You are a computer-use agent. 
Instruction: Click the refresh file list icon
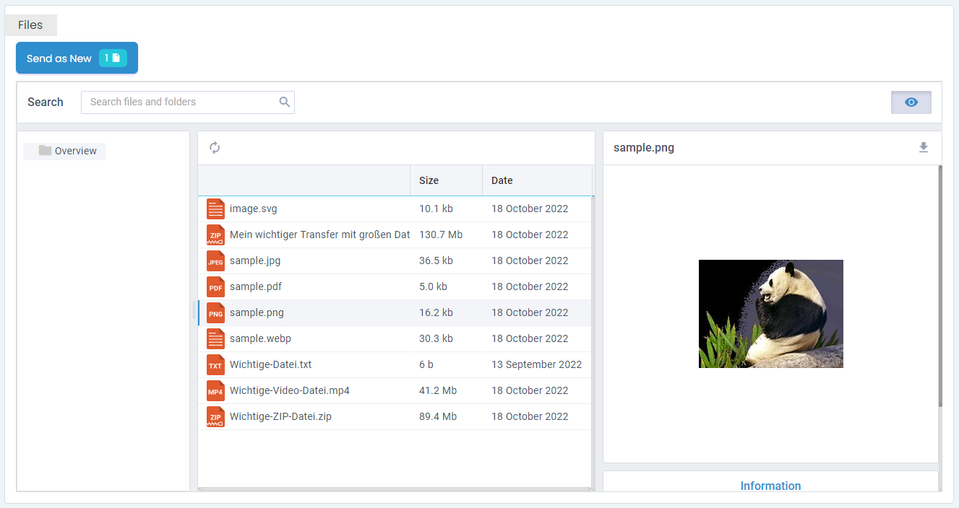point(215,147)
